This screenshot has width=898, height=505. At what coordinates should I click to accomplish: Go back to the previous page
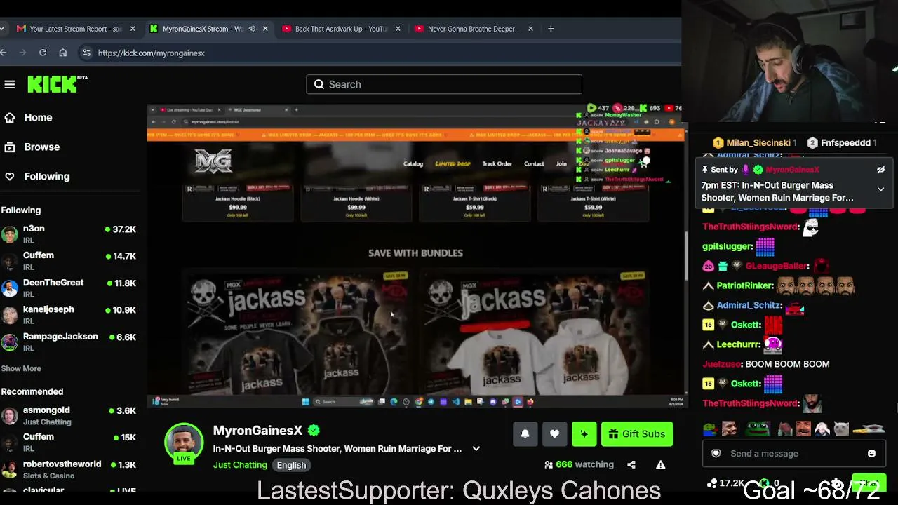point(4,53)
